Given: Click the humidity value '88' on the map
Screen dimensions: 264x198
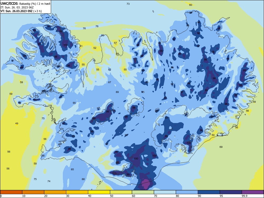Looking at the screenshot, I should (83, 179).
